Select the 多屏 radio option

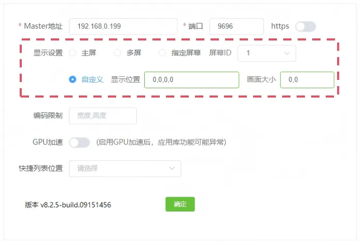pos(118,53)
